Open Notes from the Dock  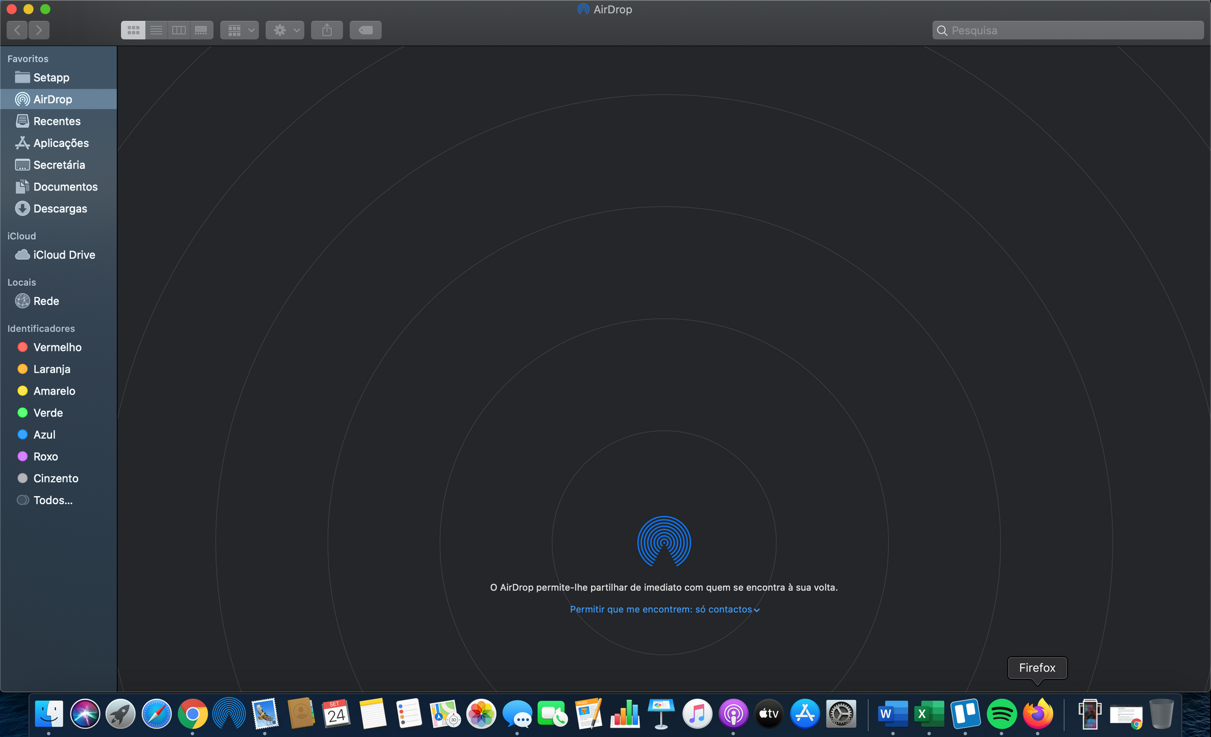click(x=373, y=714)
